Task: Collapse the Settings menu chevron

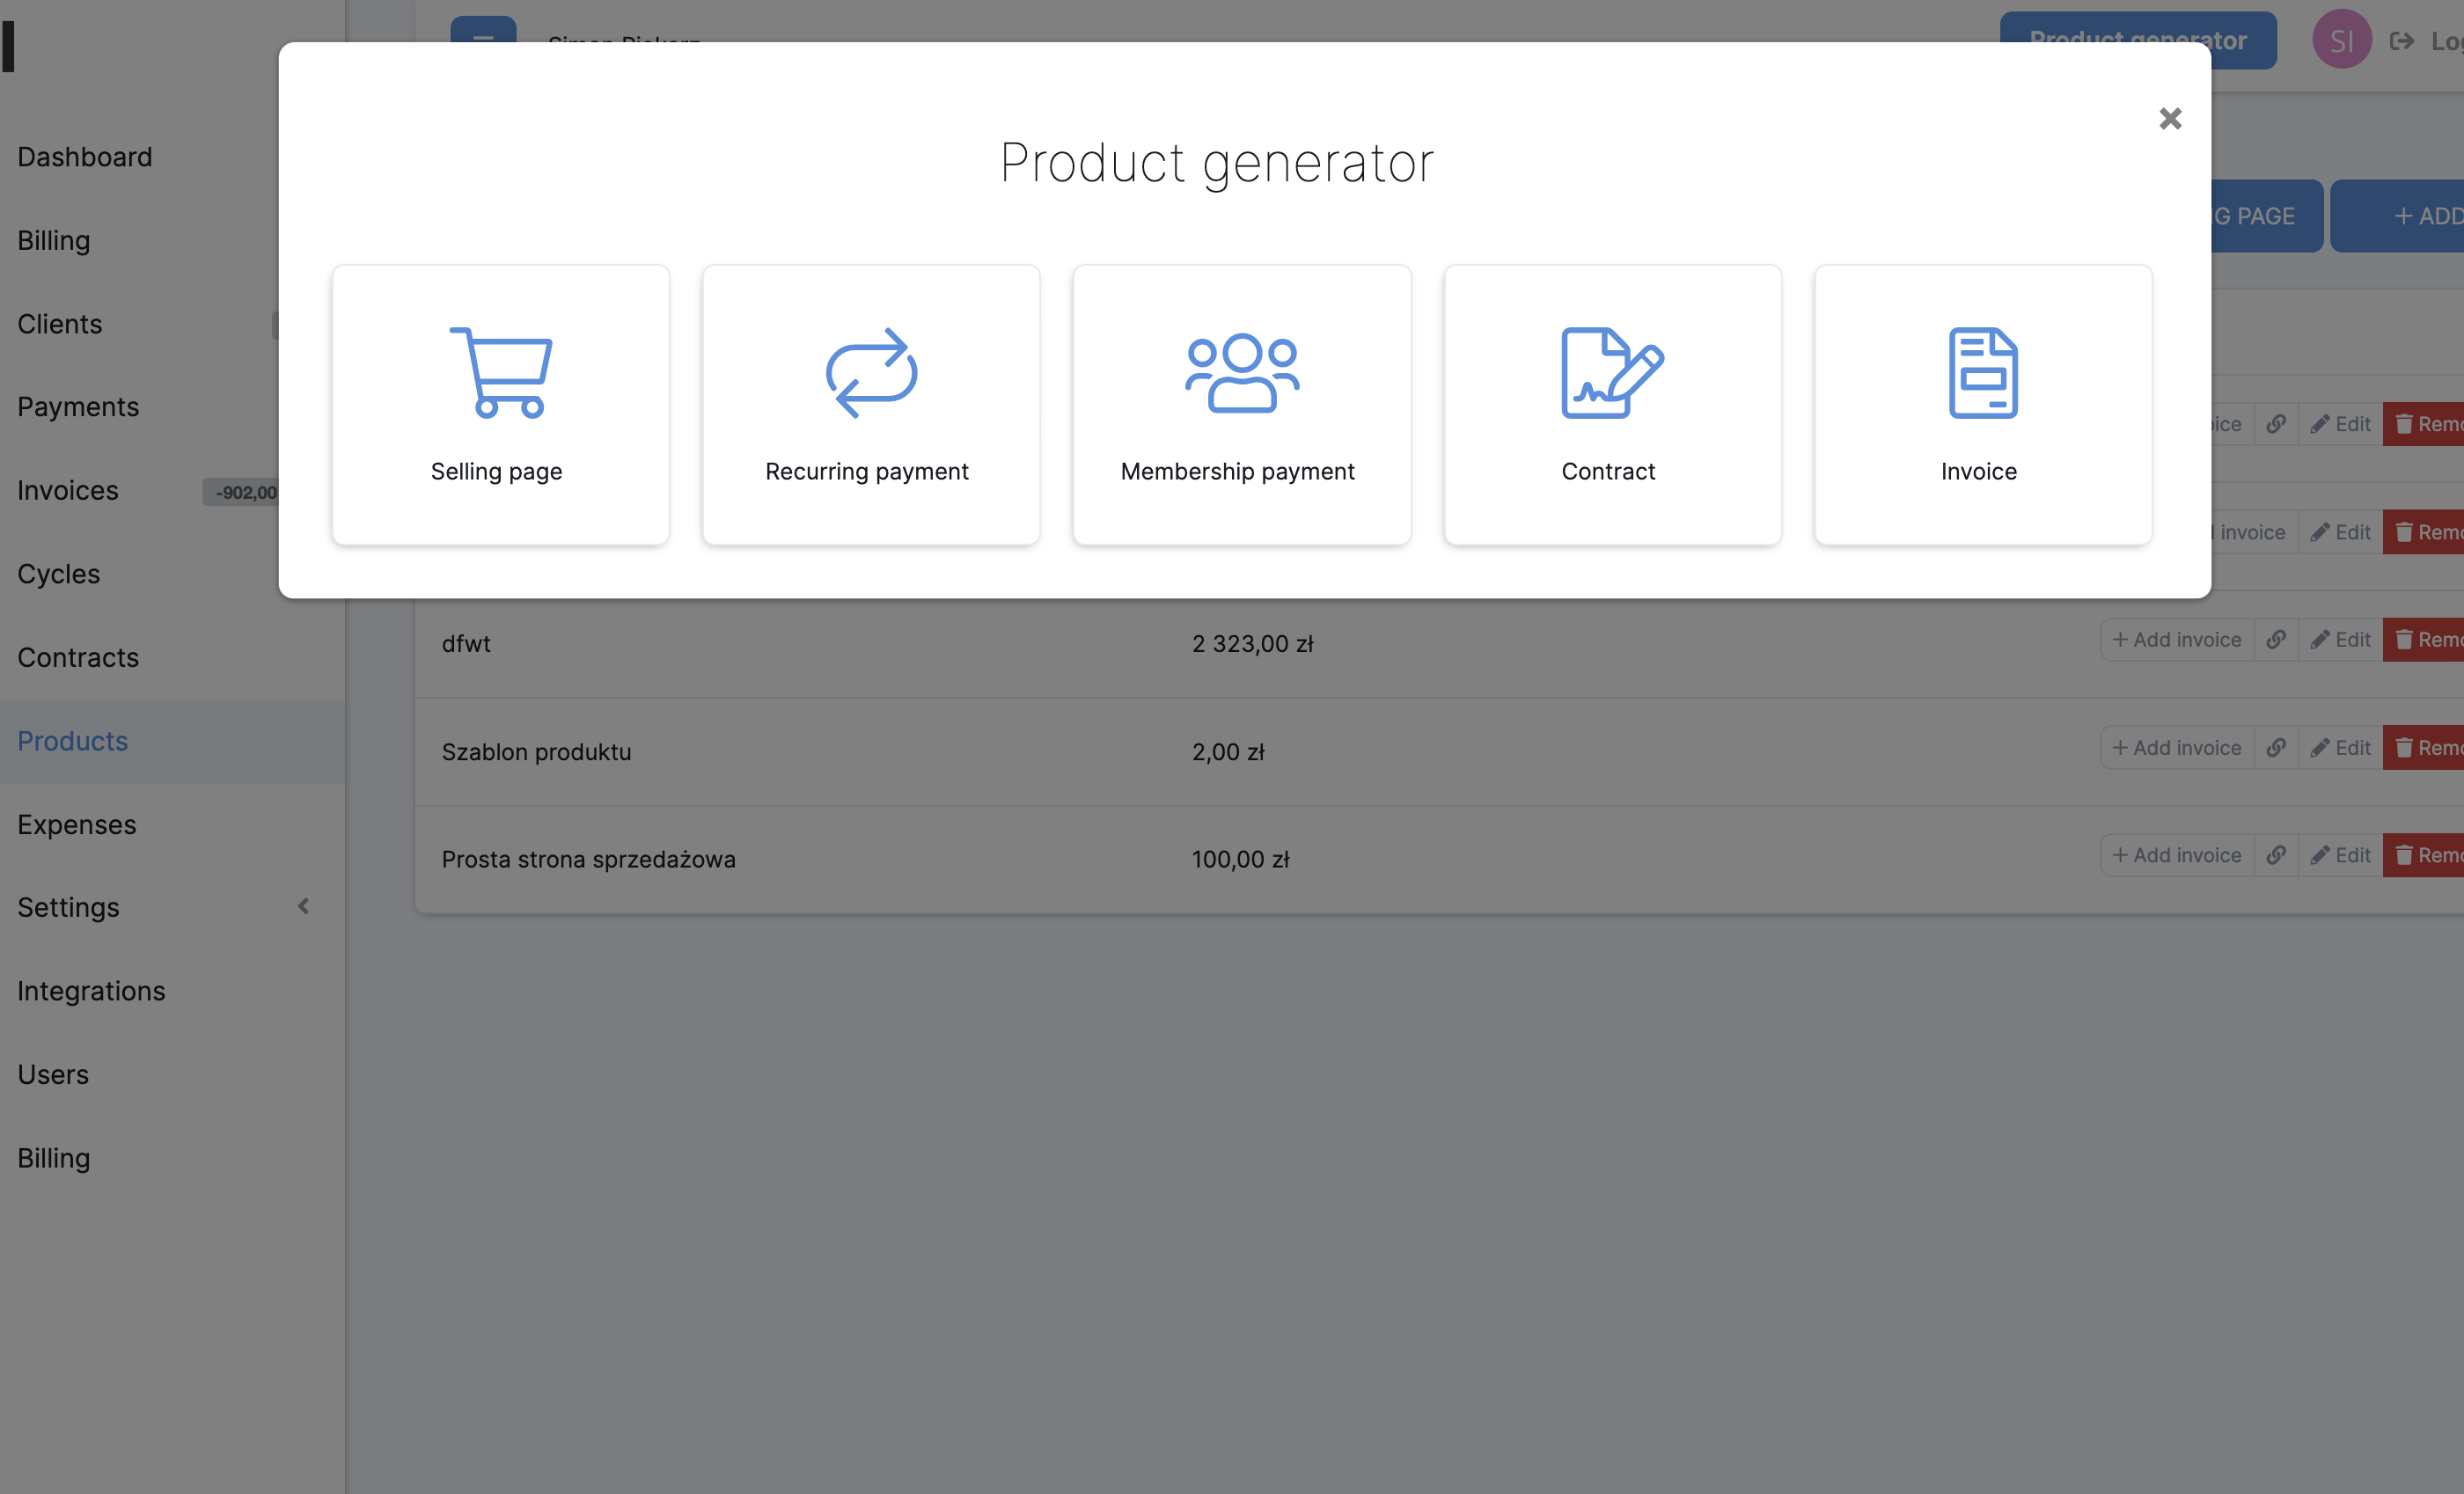Action: [303, 907]
